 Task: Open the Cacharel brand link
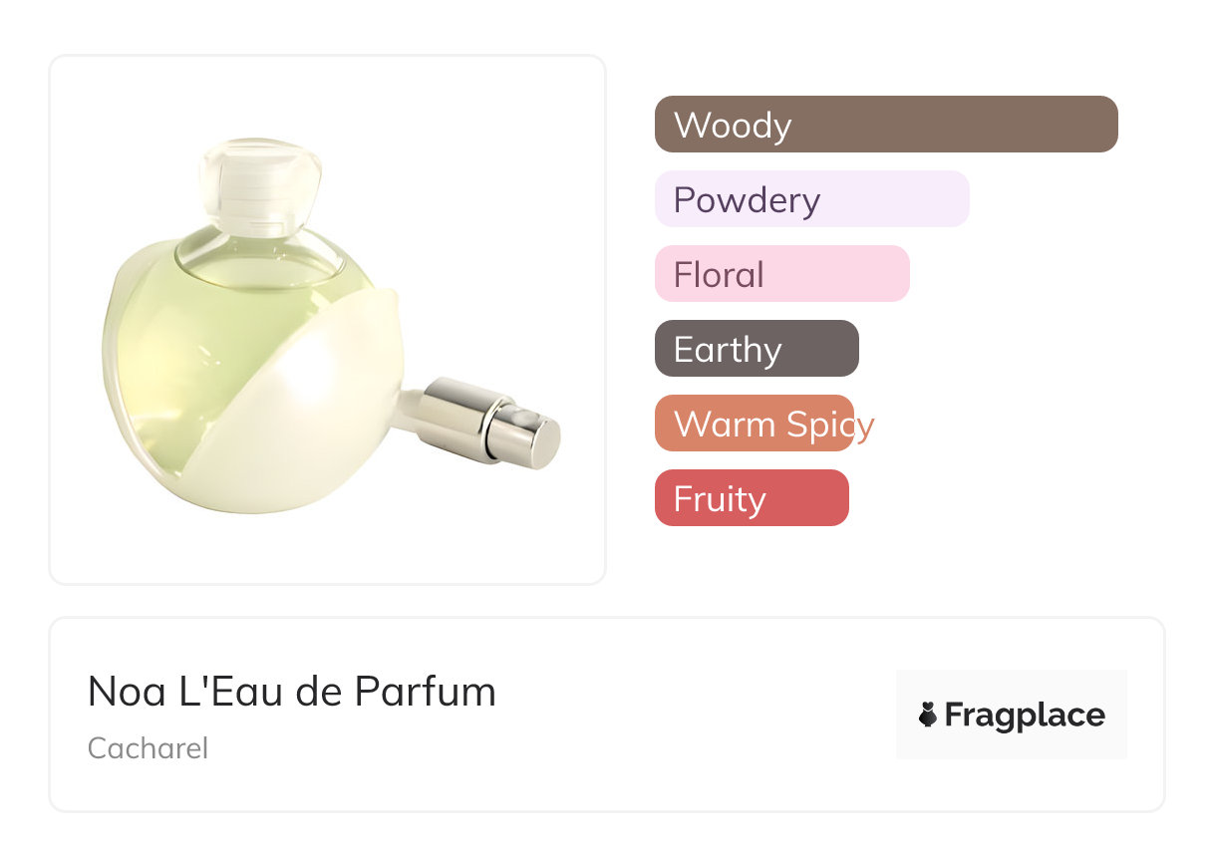click(149, 748)
